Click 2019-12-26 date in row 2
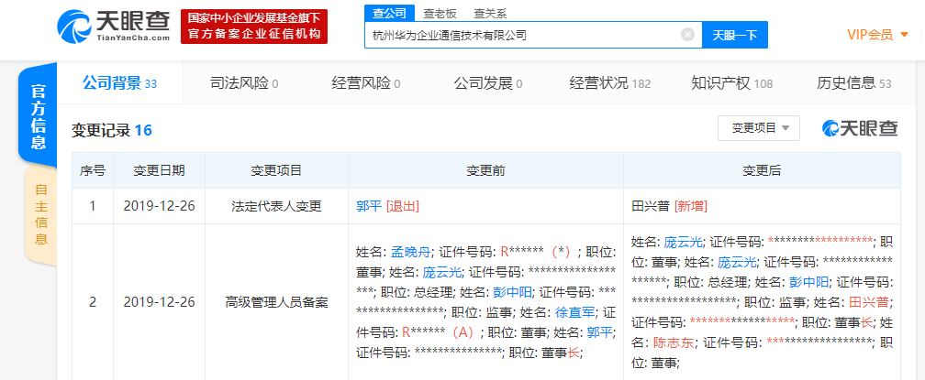Viewport: 925px width, 380px height. point(159,302)
